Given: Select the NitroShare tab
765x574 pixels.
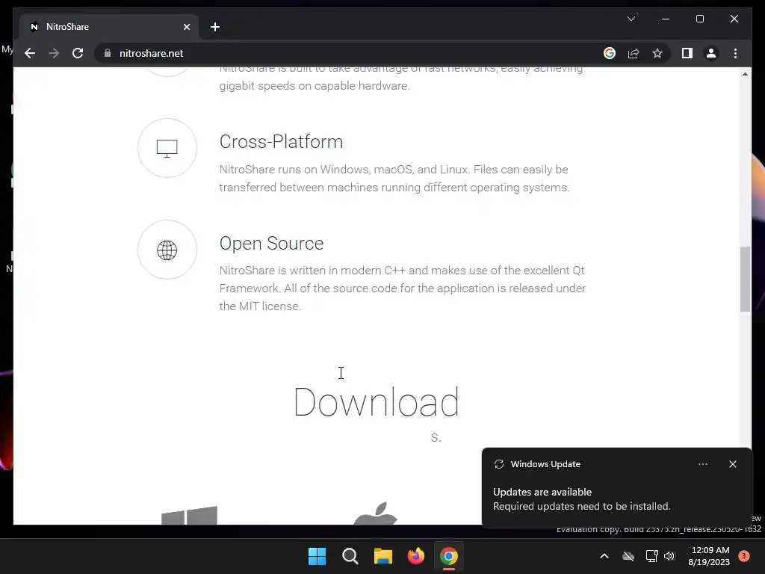Looking at the screenshot, I should click(x=109, y=27).
